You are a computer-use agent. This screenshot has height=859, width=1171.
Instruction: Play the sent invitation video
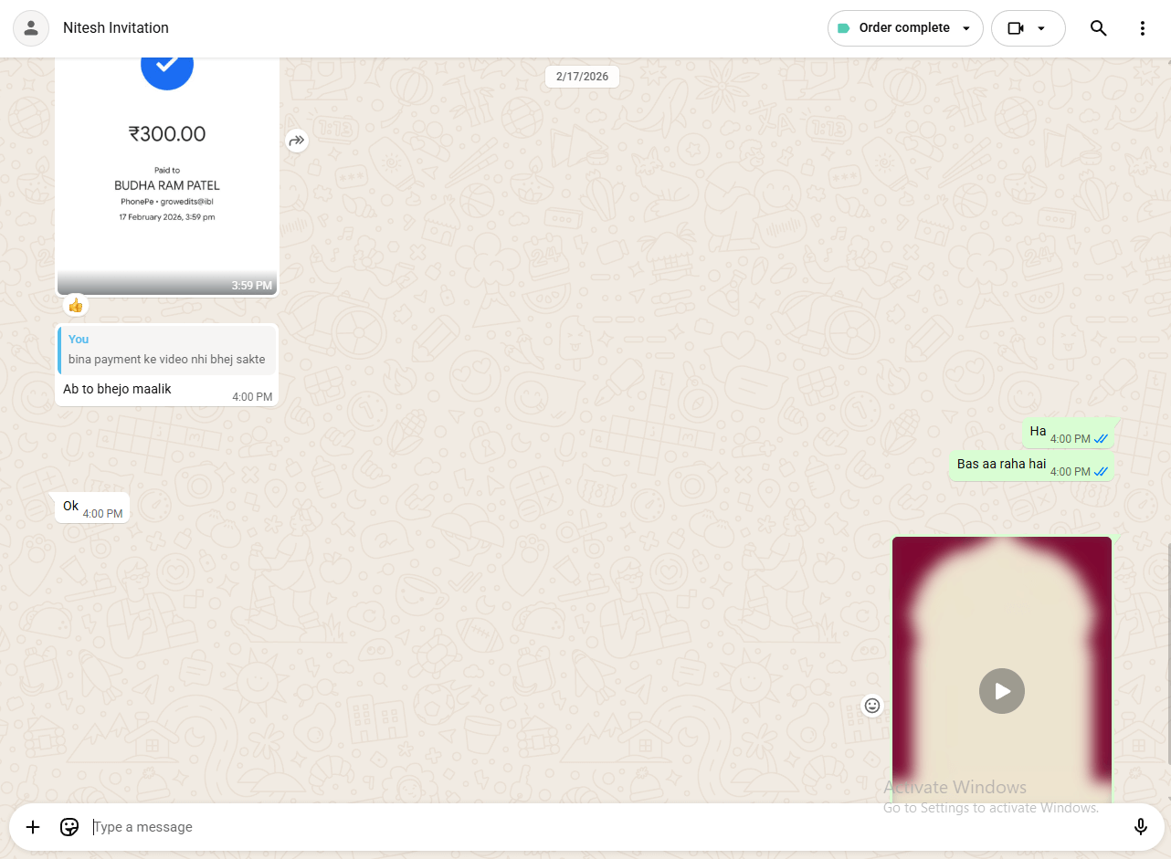click(1001, 691)
